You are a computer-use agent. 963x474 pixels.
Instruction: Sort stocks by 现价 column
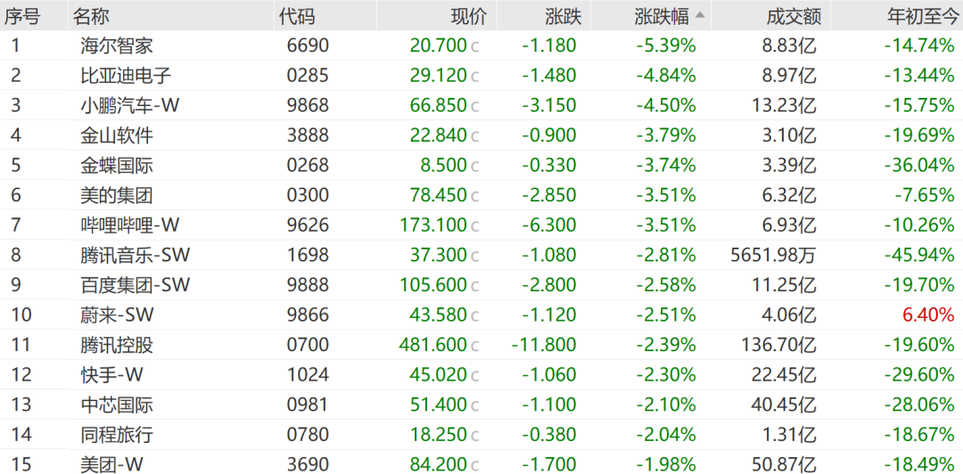coord(469,16)
